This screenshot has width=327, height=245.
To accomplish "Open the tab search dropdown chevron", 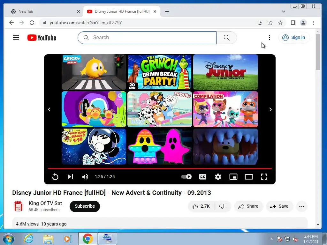I will click(283, 12).
